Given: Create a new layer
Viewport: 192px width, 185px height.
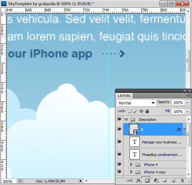Looking at the screenshot, I should (173, 180).
